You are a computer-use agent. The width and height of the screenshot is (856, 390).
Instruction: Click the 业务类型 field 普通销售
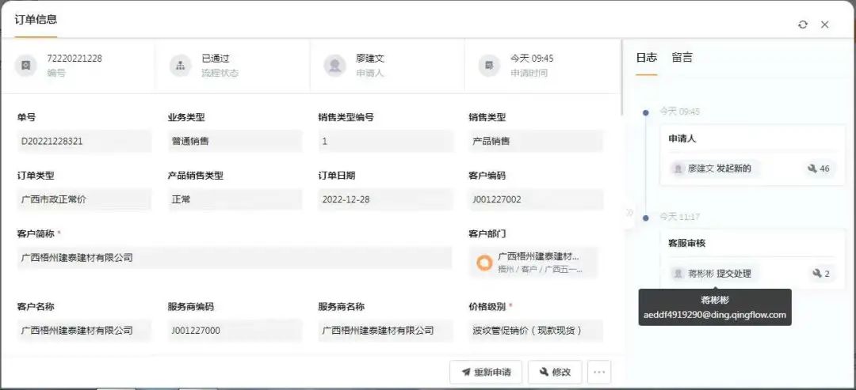[235, 141]
